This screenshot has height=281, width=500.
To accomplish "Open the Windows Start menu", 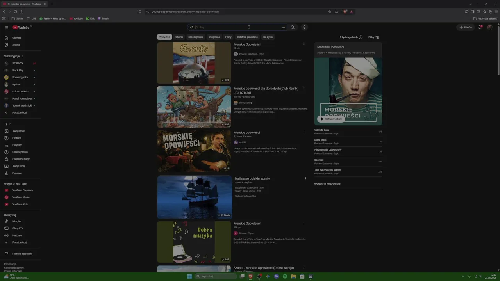I will pyautogui.click(x=189, y=276).
